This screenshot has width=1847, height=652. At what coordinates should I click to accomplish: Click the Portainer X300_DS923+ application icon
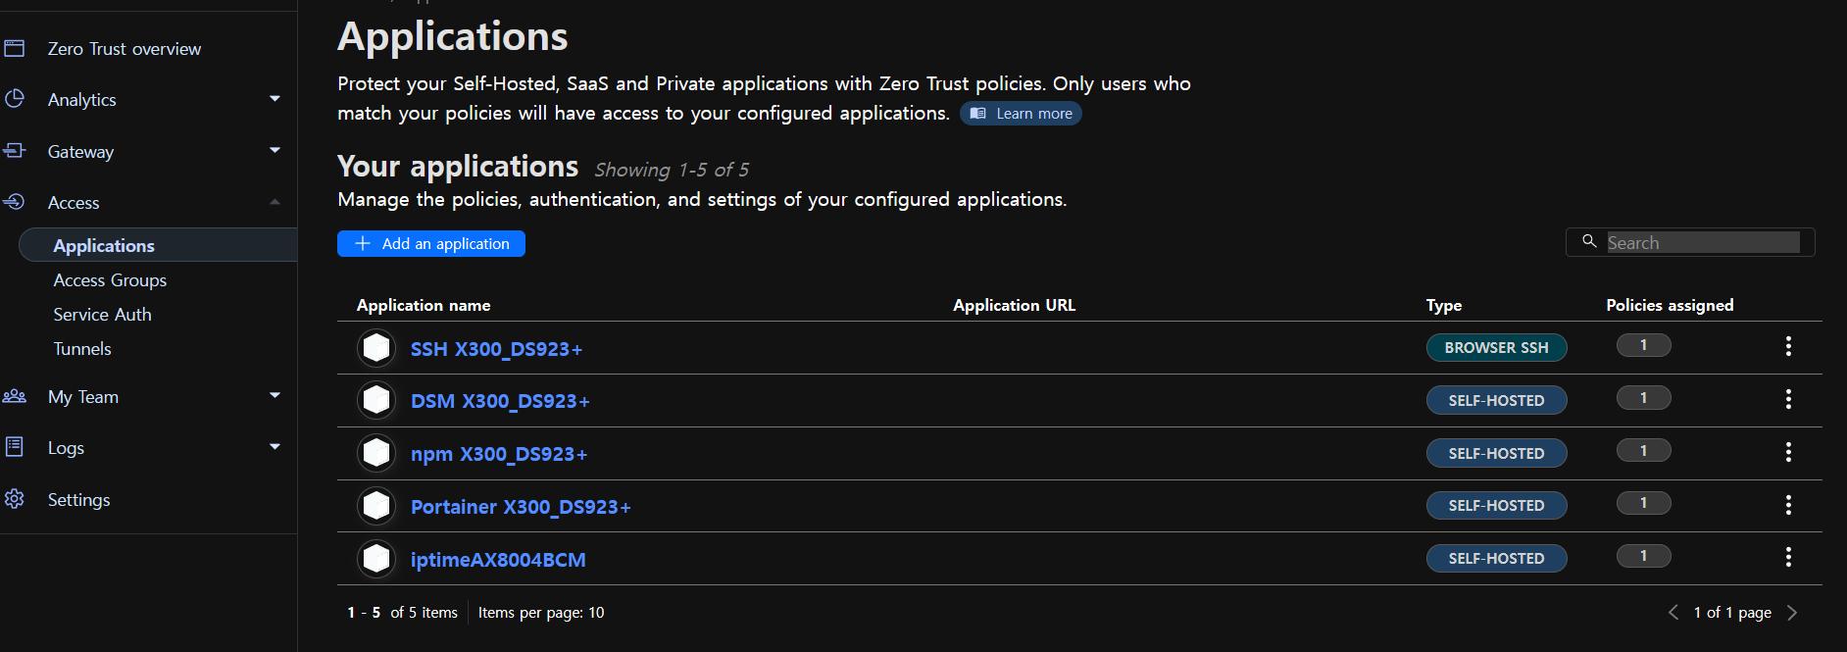[376, 506]
